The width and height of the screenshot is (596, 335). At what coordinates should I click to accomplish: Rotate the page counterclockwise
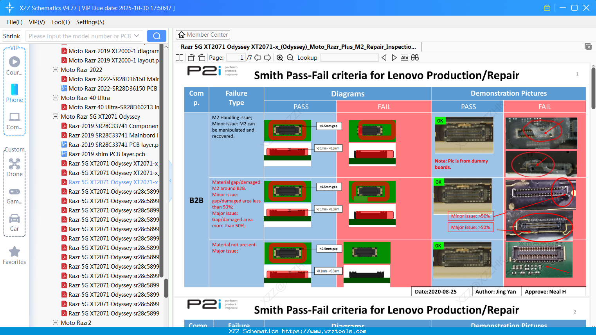click(191, 58)
